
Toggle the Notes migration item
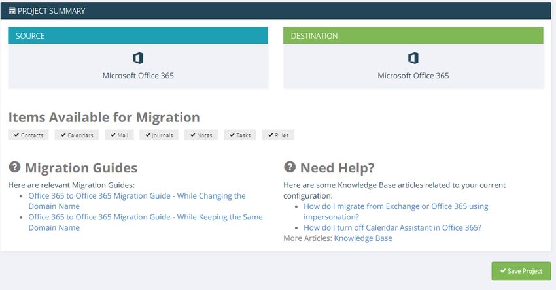coord(201,135)
